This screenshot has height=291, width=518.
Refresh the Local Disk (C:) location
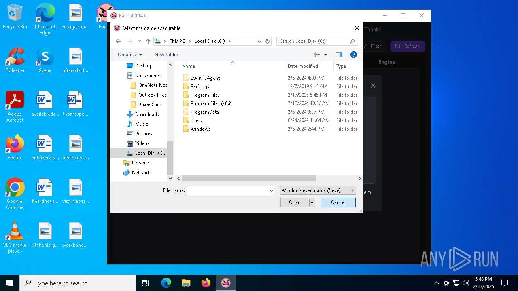[267, 41]
